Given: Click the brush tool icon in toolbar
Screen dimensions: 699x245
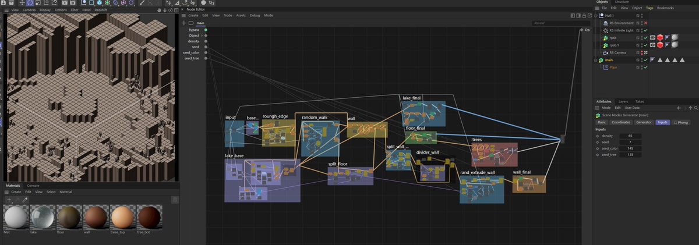Looking at the screenshot, I should 142,3.
